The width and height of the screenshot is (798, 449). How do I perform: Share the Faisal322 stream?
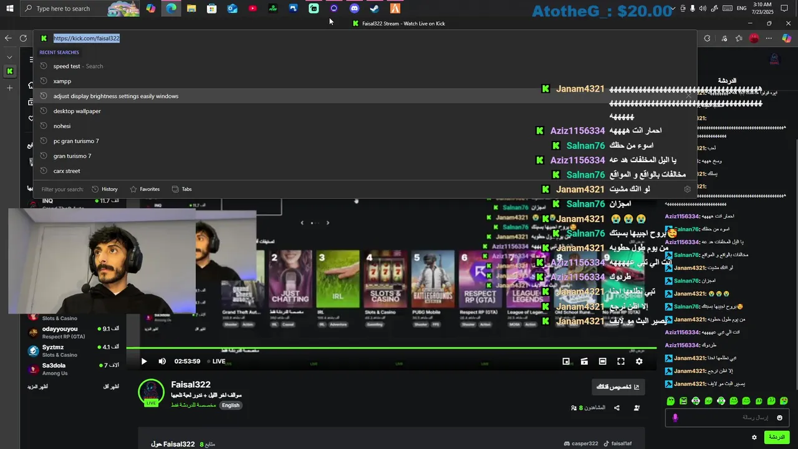point(617,408)
